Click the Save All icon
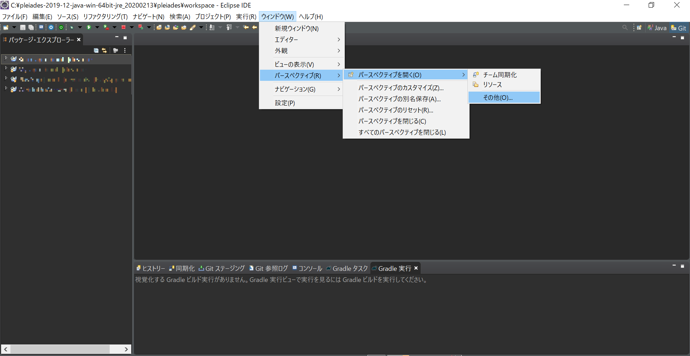 pos(31,27)
